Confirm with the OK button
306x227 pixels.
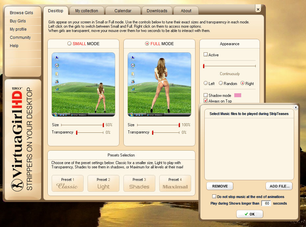(250, 214)
